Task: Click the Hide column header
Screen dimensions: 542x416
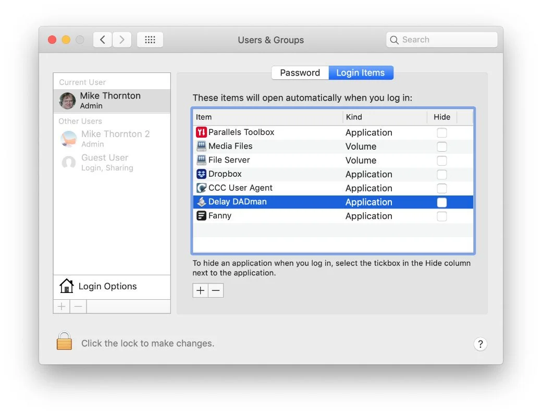Action: click(x=442, y=117)
